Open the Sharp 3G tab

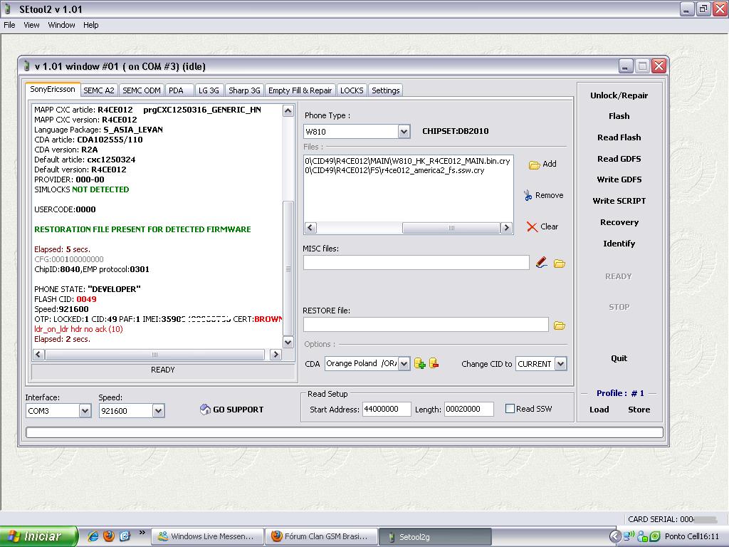point(244,90)
